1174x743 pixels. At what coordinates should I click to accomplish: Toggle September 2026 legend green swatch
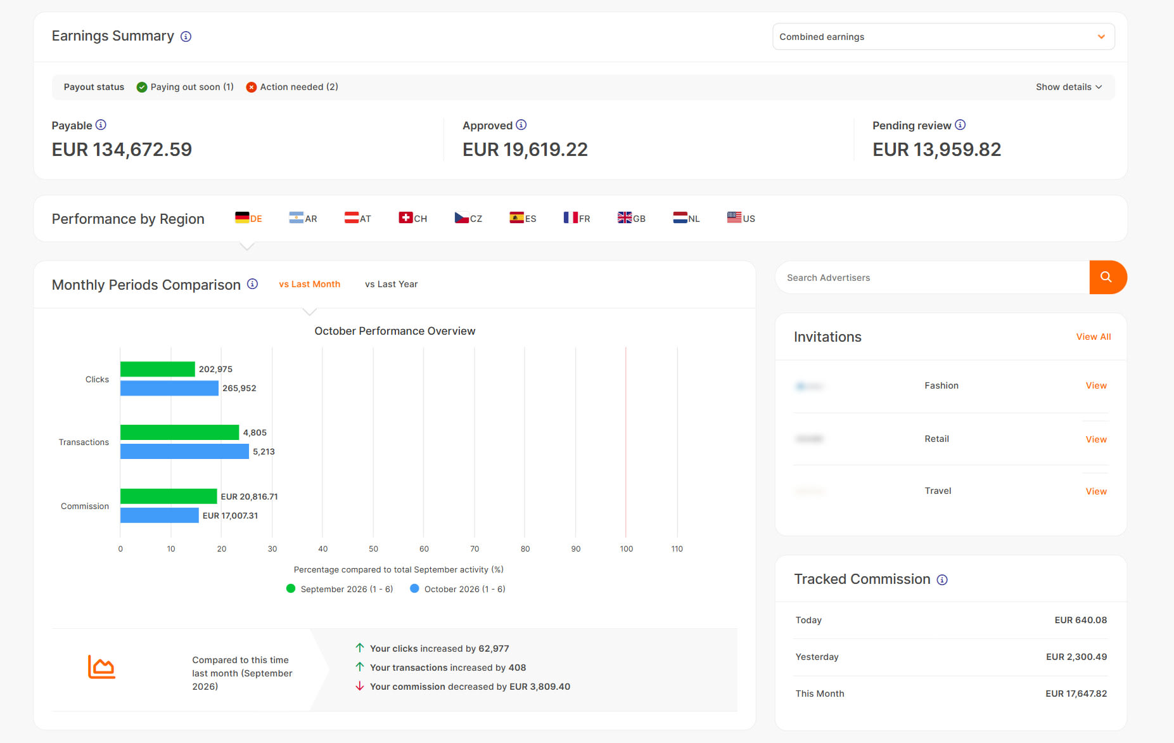[x=291, y=588]
